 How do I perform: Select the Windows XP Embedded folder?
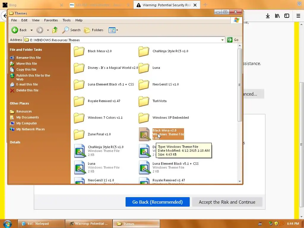[x=164, y=118]
